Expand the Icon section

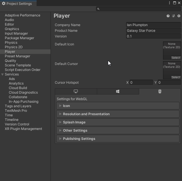pos(118,106)
